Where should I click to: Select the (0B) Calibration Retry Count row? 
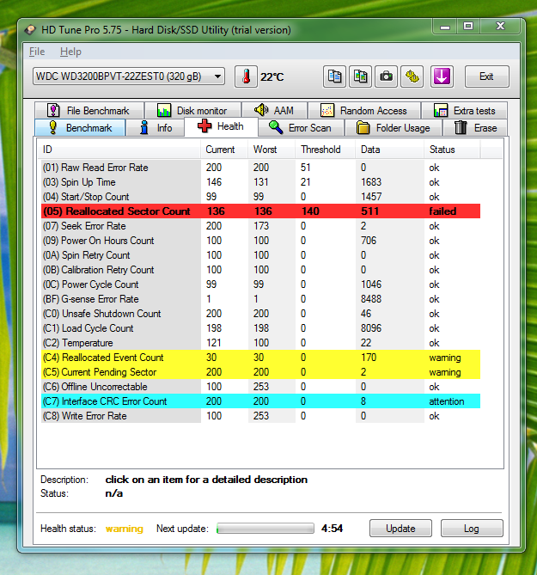pos(260,270)
